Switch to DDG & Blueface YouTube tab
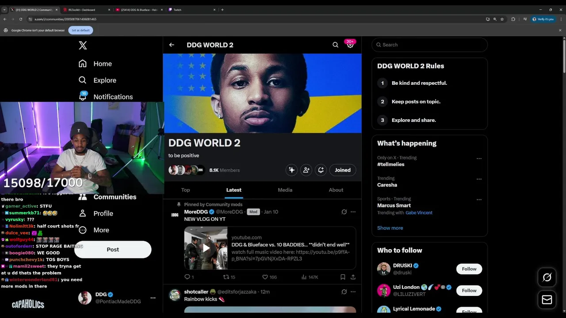566x318 pixels. point(139,10)
